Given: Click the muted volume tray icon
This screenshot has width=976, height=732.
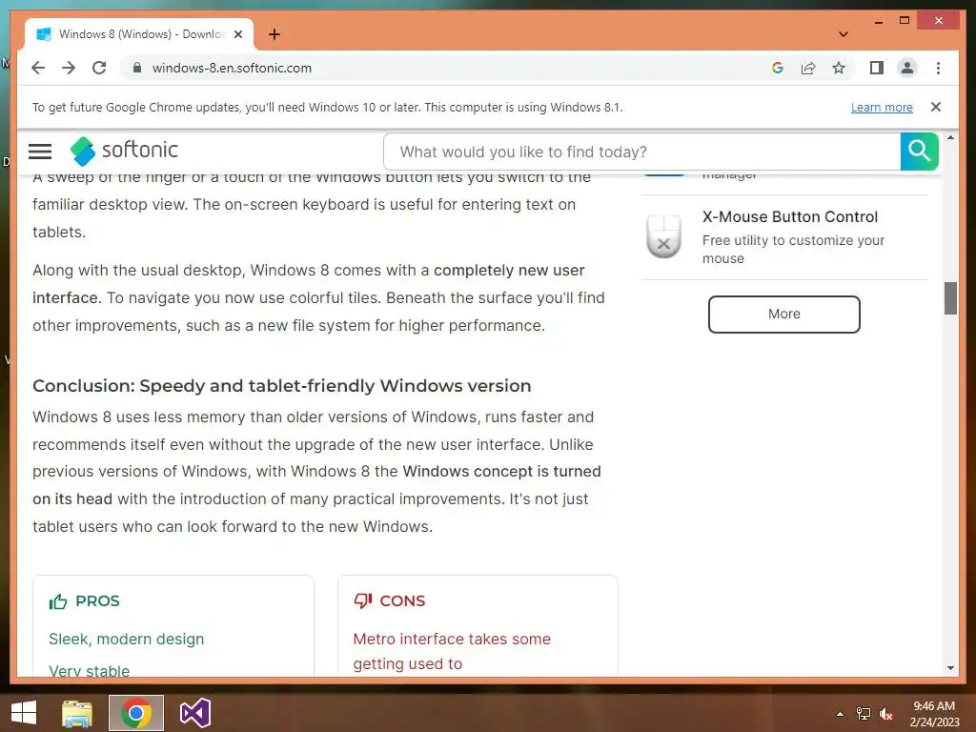Looking at the screenshot, I should point(886,714).
